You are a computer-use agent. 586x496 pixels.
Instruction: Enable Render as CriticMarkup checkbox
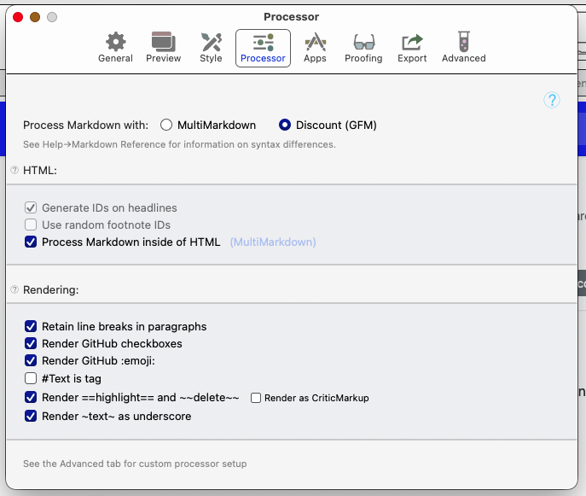pos(256,398)
